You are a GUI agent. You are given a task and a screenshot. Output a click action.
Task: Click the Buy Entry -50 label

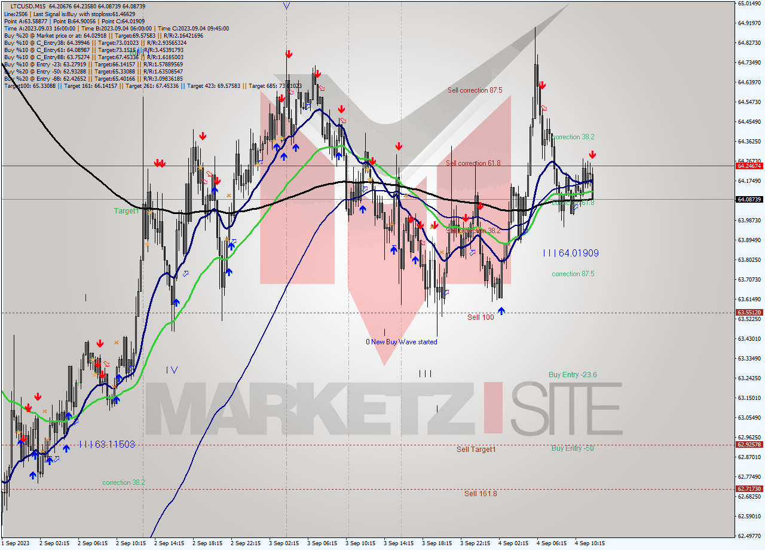pyautogui.click(x=573, y=448)
